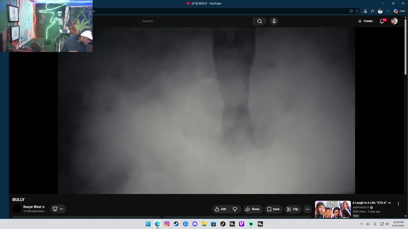Image resolution: width=408 pixels, height=229 pixels.
Task: Open OneDrive cloud tray icon
Action: click(368, 224)
